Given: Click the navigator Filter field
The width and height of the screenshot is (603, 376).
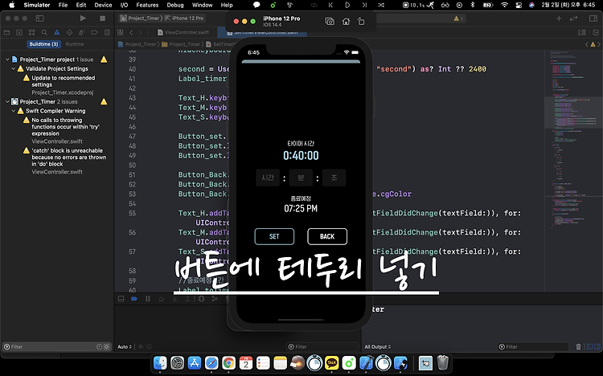Looking at the screenshot, I should (x=56, y=347).
